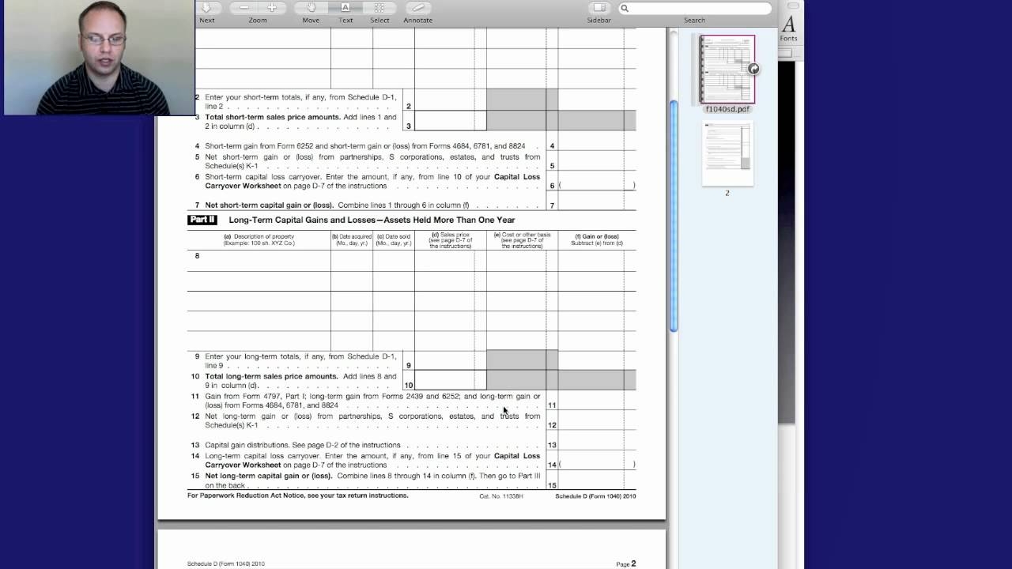Click the Part II section header label
Screen dimensions: 1012x569
click(x=202, y=220)
